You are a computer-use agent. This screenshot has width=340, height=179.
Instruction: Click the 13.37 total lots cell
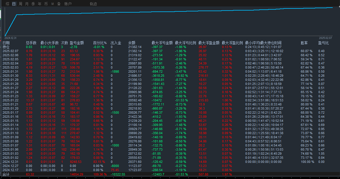point(30,100)
